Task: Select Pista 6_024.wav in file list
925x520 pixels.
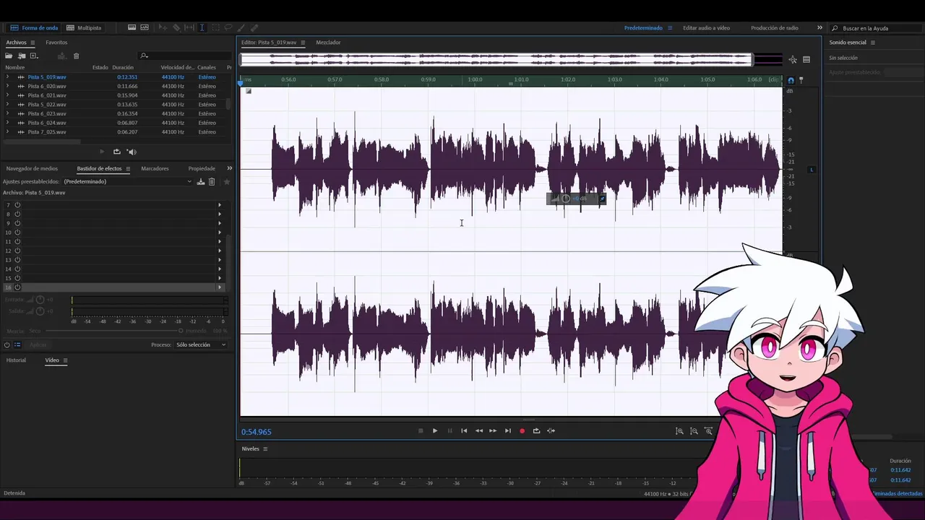Action: point(47,123)
